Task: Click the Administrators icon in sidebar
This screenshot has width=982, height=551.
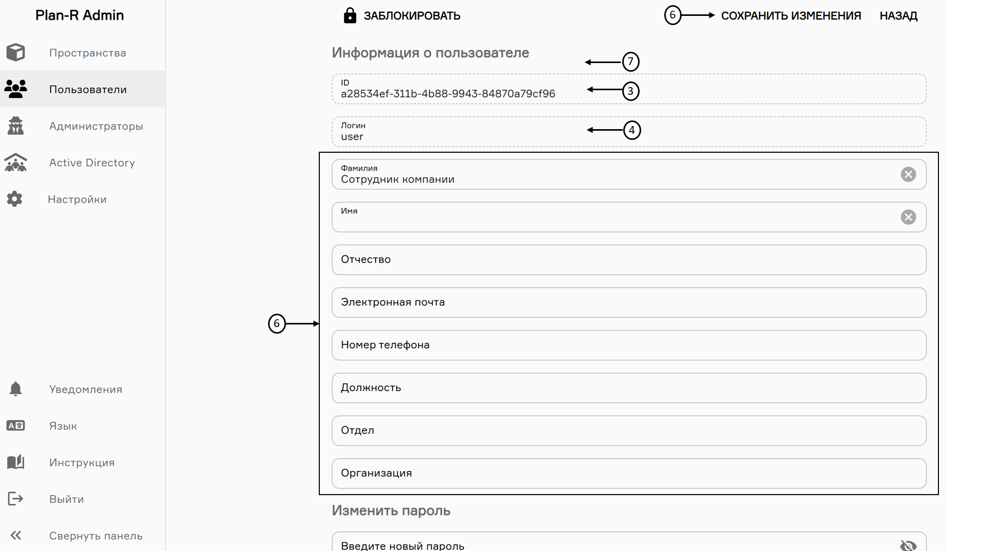Action: pyautogui.click(x=15, y=126)
